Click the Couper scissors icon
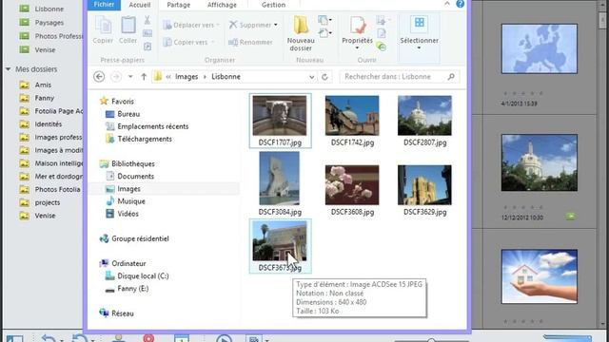 (147, 20)
